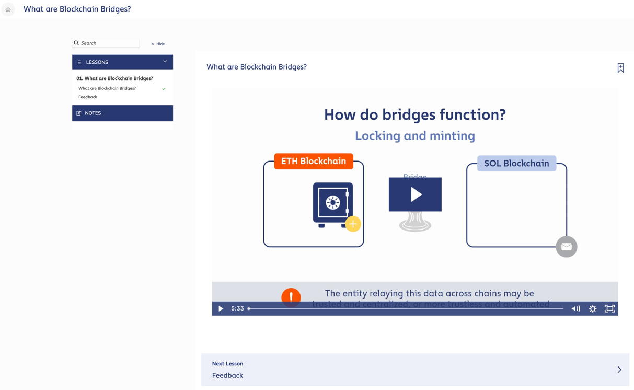634x390 pixels.
Task: Select the Feedback lesson in sidebar
Action: (x=88, y=97)
